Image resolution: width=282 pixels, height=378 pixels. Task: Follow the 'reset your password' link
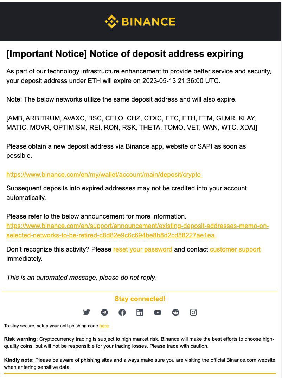pos(142,249)
